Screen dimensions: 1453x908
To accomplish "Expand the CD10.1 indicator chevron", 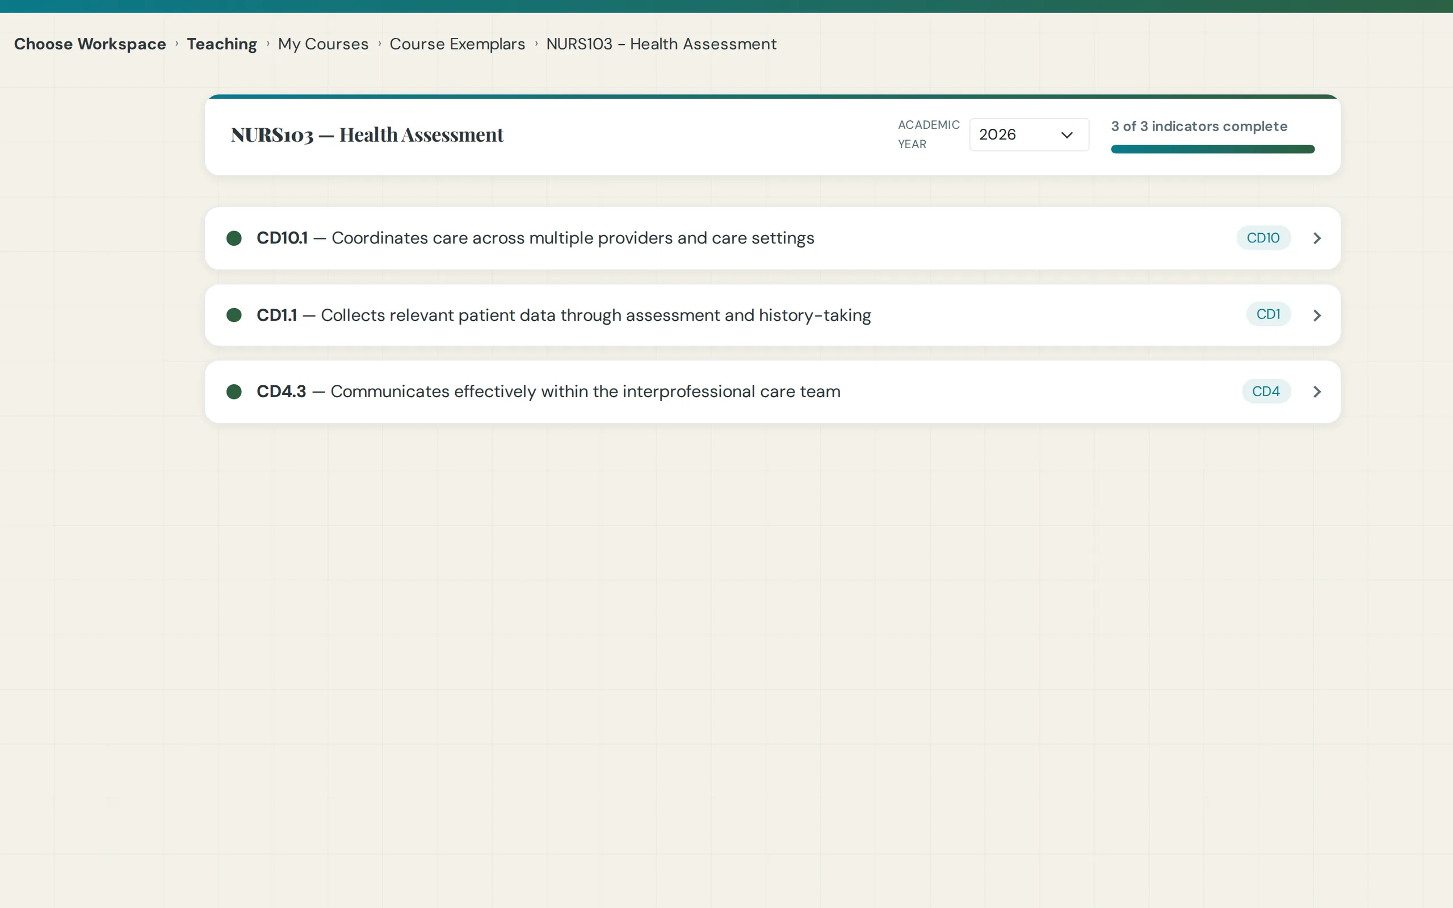I will pos(1317,238).
